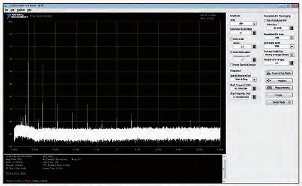Toggle the Auto Attenuation checkbox
The width and height of the screenshot is (302, 186).
coord(231,52)
